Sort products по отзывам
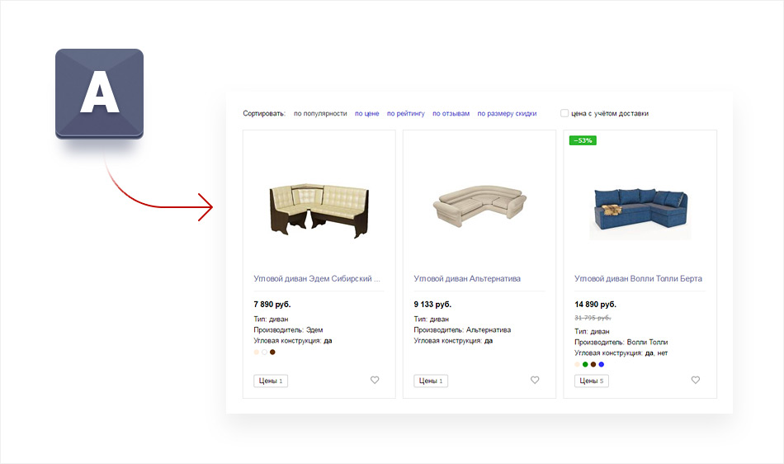 (x=451, y=113)
